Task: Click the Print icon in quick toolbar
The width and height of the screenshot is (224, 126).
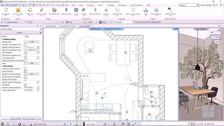Action: tap(14, 5)
